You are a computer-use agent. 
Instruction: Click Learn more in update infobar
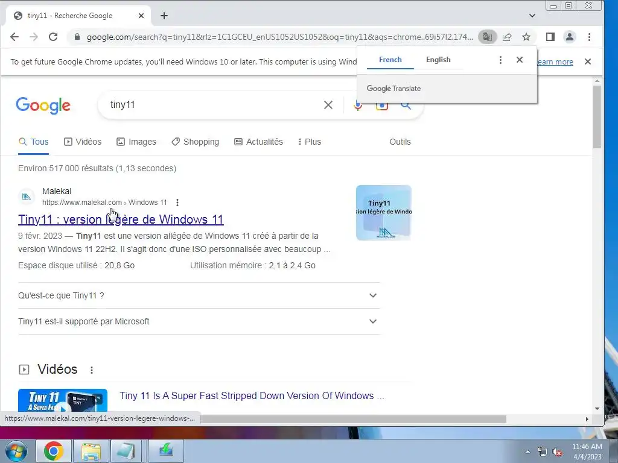tap(555, 62)
